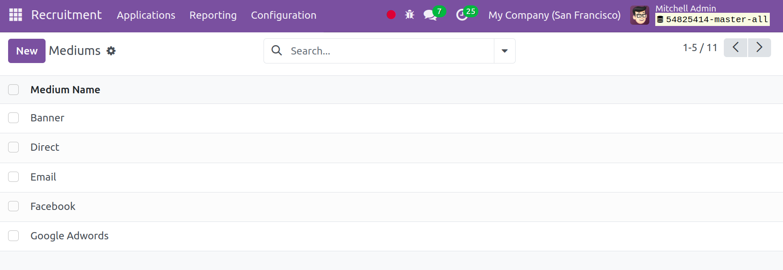Create a New medium
The height and width of the screenshot is (270, 783).
pos(27,51)
